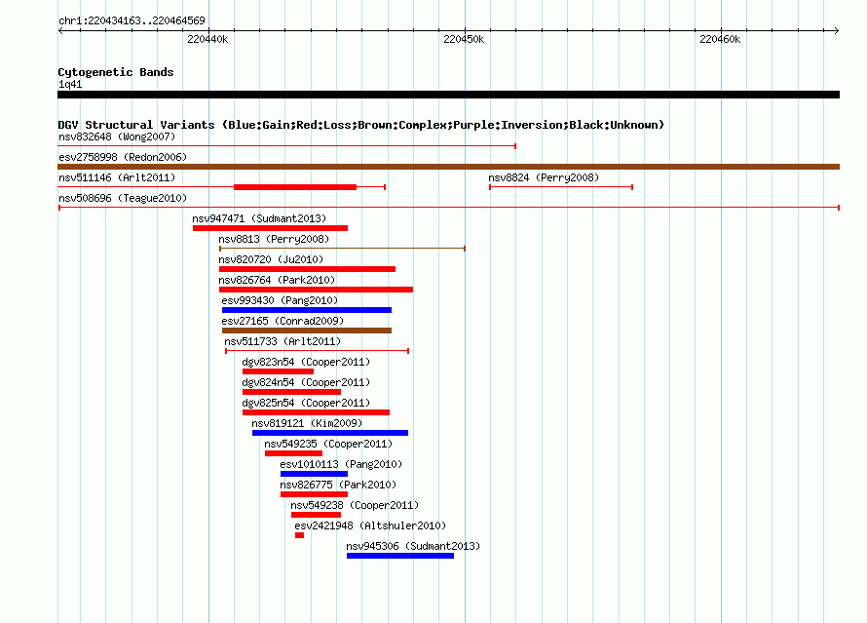
Task: Click the blue gain bar under esv993430
Action: click(x=307, y=310)
